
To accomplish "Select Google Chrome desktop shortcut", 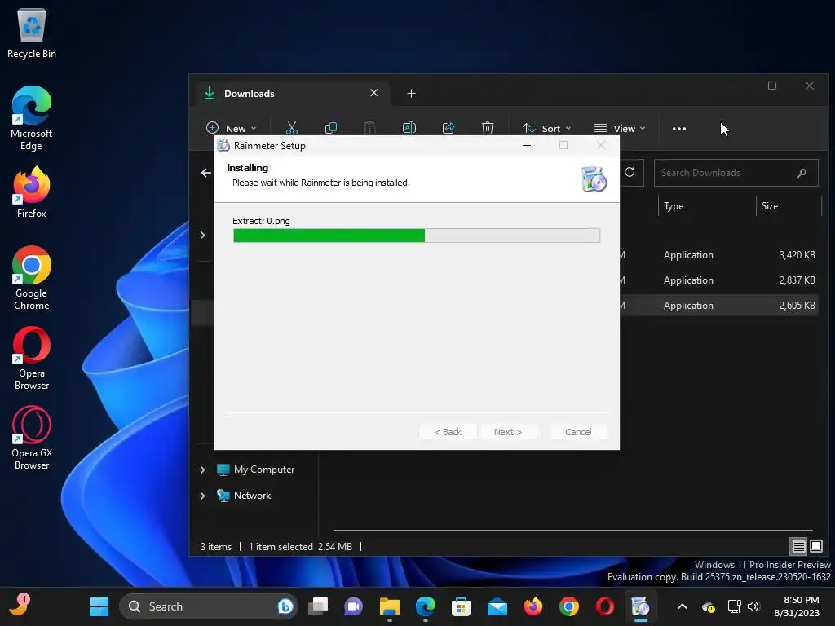I will (32, 278).
